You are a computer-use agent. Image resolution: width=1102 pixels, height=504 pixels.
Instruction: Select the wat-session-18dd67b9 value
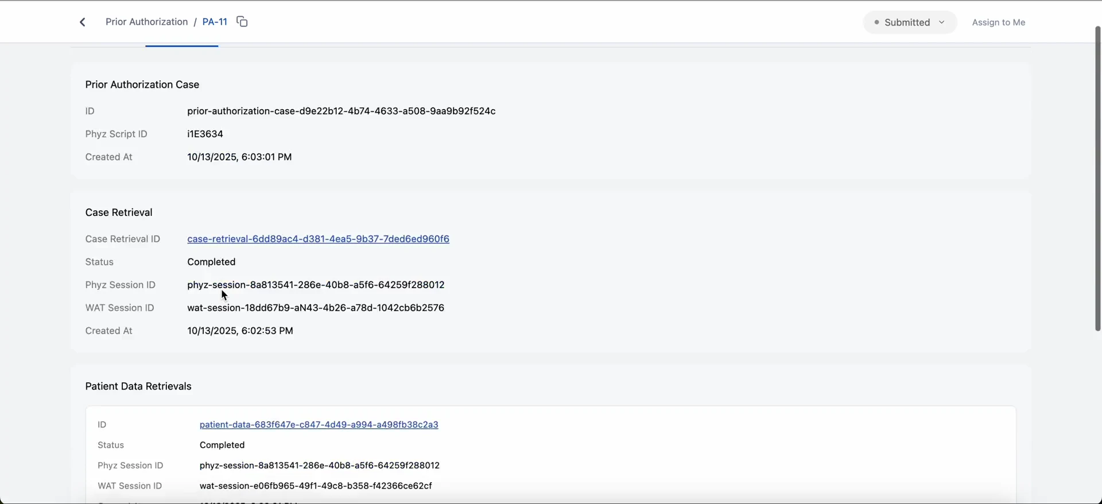(x=316, y=308)
